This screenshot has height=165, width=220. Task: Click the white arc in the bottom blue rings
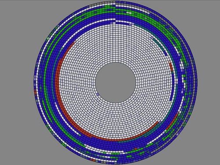(x=103, y=150)
